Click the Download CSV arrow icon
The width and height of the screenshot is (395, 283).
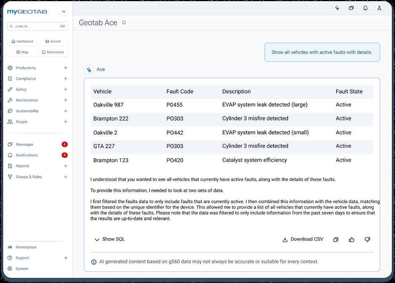coord(285,239)
